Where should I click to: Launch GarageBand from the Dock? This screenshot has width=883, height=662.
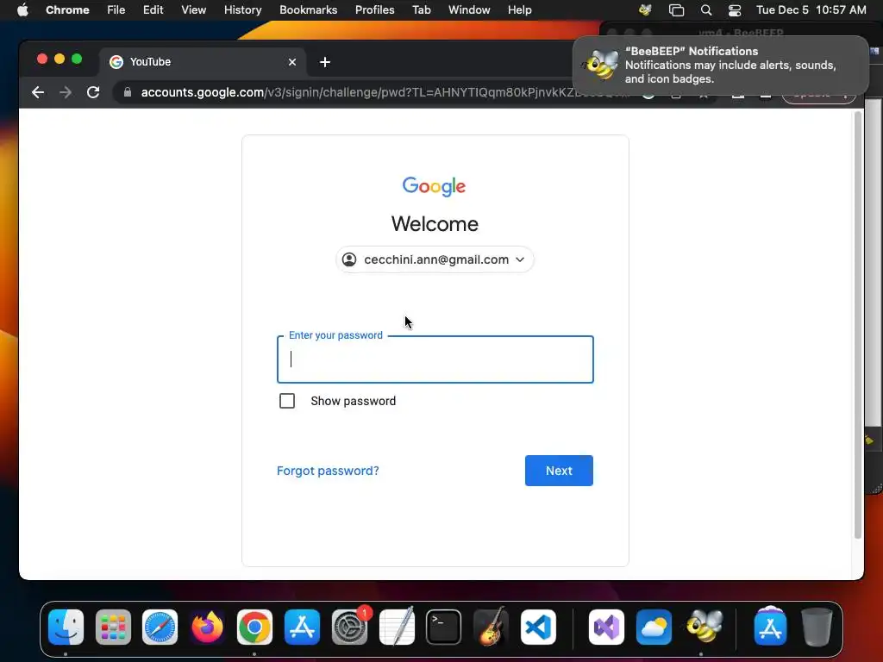(491, 628)
